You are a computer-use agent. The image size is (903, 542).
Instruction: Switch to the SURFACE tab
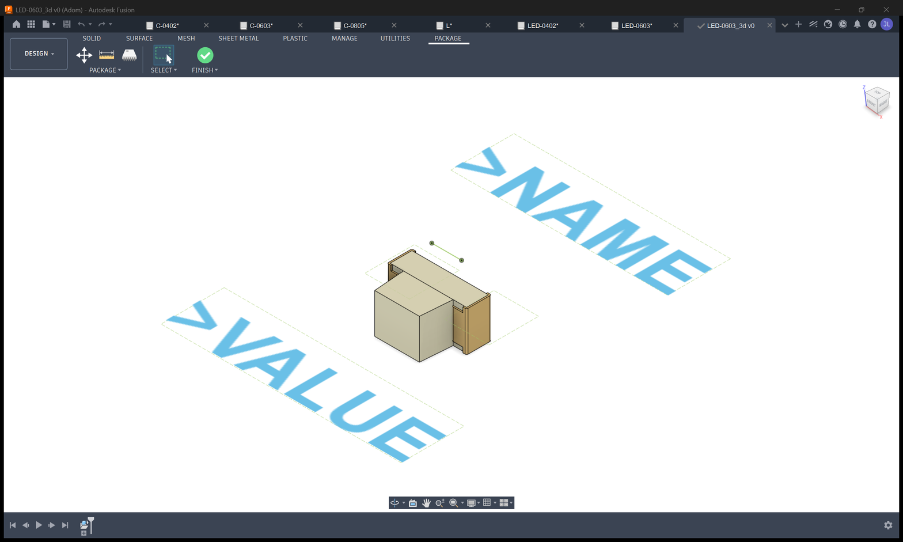pos(139,39)
